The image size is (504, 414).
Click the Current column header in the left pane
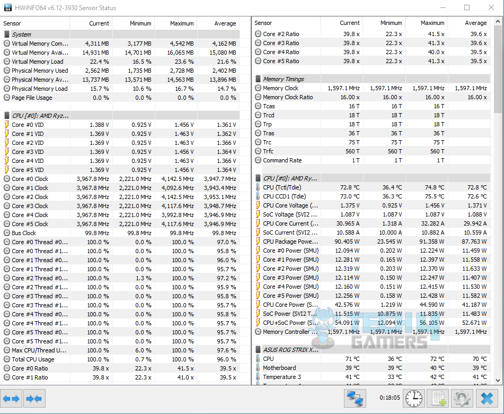point(91,23)
